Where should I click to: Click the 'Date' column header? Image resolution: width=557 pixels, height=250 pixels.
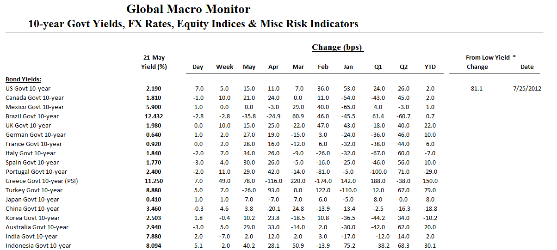coord(527,67)
